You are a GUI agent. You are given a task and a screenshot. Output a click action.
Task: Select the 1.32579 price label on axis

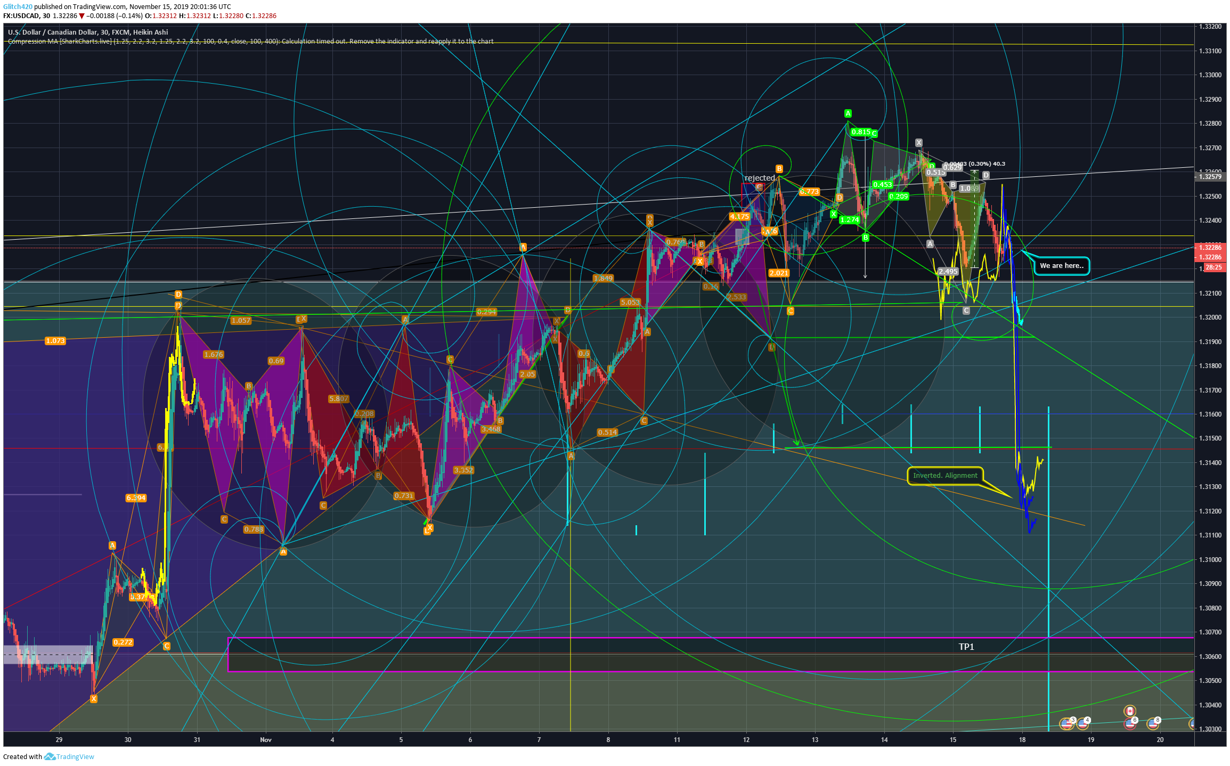pyautogui.click(x=1211, y=177)
